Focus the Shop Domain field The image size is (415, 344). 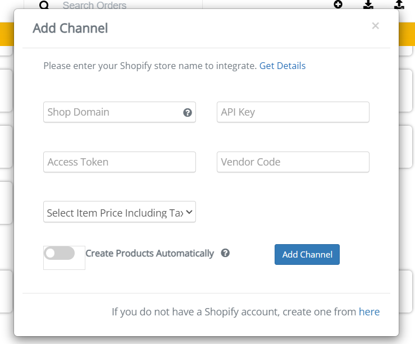point(120,112)
